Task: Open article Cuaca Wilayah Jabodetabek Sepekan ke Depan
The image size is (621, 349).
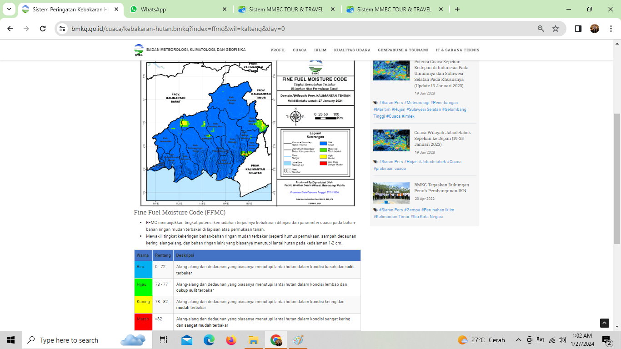Action: (442, 139)
